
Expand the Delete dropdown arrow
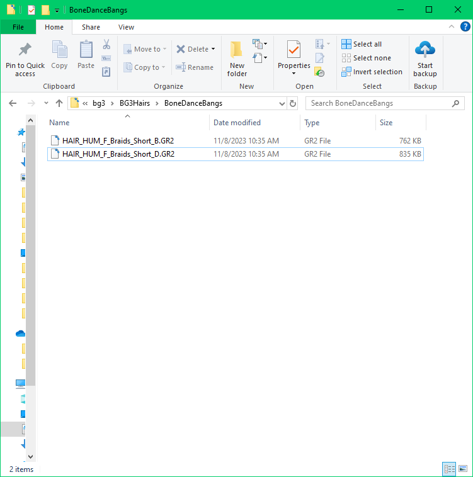click(x=213, y=49)
